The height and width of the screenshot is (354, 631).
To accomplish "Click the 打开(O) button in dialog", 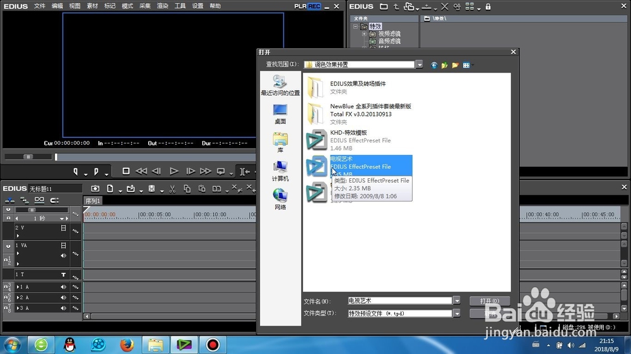I will pyautogui.click(x=490, y=300).
